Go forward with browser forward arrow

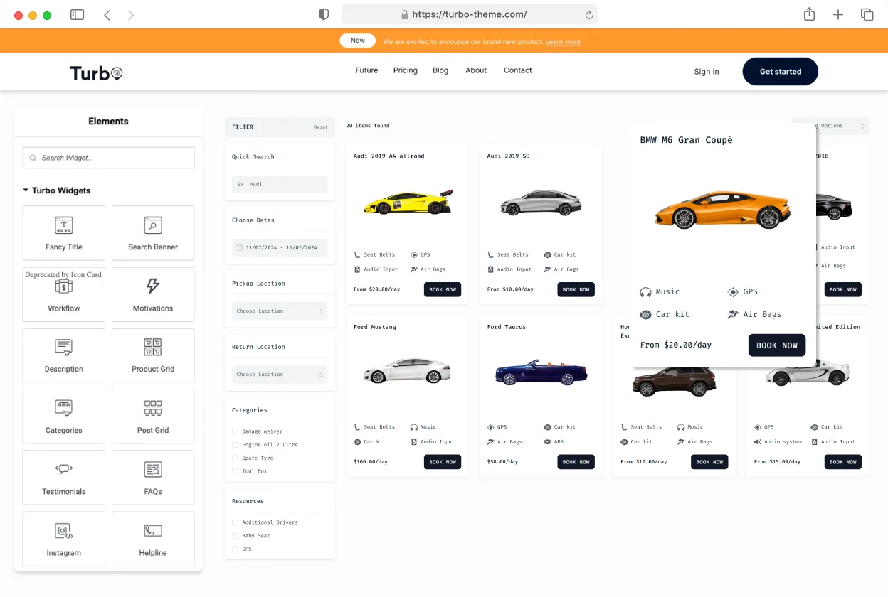pos(131,15)
